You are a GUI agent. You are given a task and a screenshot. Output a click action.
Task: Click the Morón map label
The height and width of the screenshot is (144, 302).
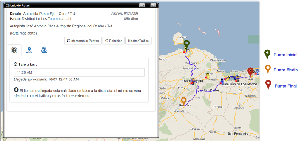(221, 71)
